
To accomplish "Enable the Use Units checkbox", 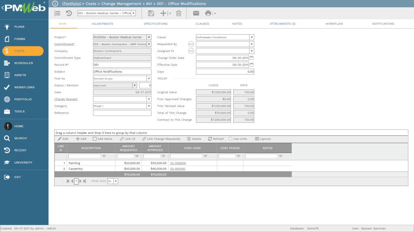I will click(x=230, y=139).
